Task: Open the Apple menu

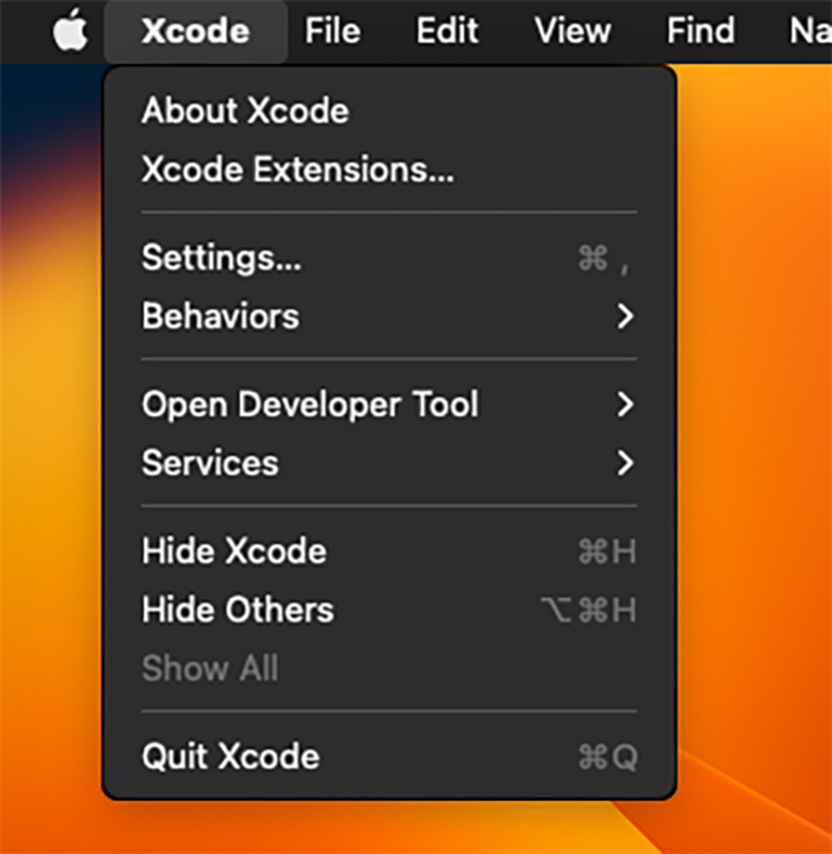Action: 69,31
